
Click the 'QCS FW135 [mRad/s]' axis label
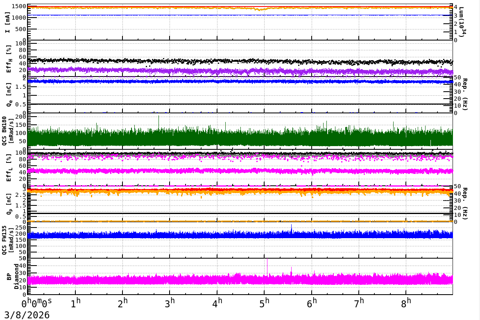point(8,240)
